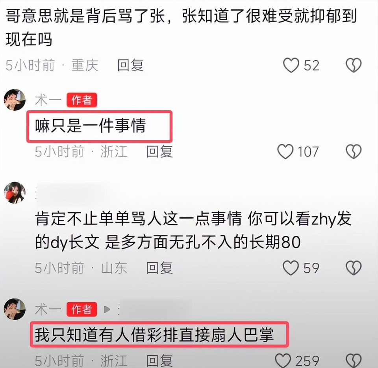
Task: Reply to the Shandong comment via 回复
Action: coord(159,268)
